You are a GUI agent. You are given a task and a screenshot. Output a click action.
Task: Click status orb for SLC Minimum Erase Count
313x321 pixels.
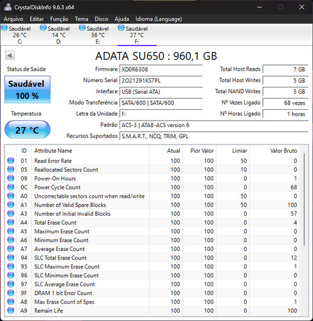coord(11,275)
